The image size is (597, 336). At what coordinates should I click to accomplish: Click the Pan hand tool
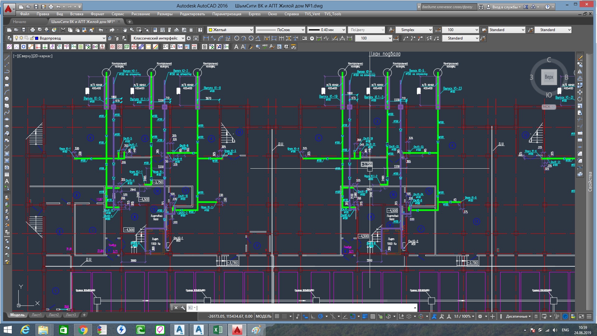click(x=125, y=30)
